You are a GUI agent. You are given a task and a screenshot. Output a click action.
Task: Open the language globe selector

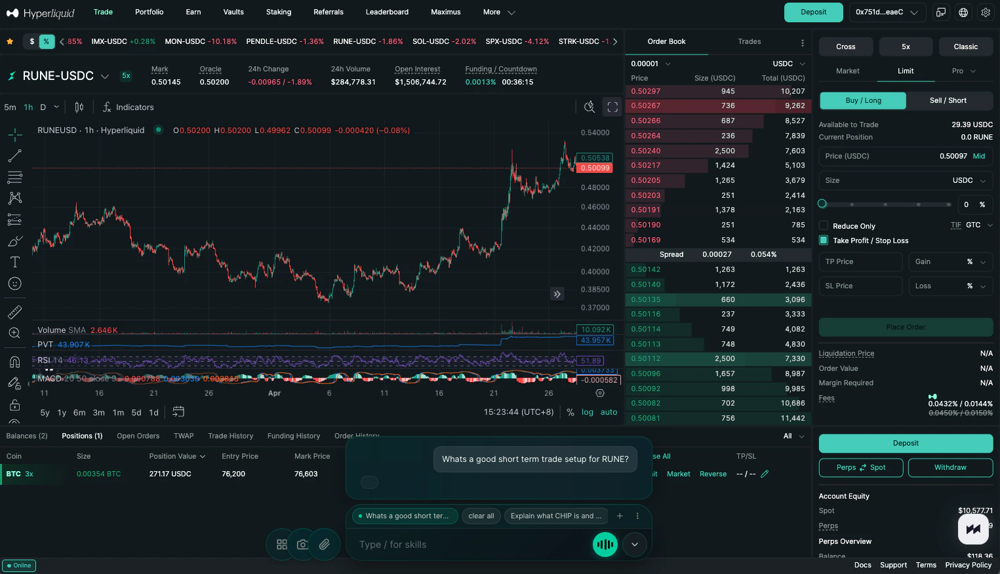963,12
